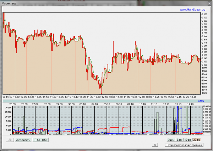Click the 2 000 price axis label
This screenshot has width=213, height=151.
point(204,65)
